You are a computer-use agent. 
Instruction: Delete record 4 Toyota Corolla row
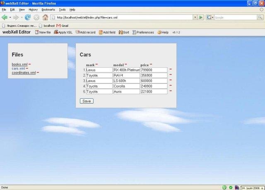coord(171,85)
